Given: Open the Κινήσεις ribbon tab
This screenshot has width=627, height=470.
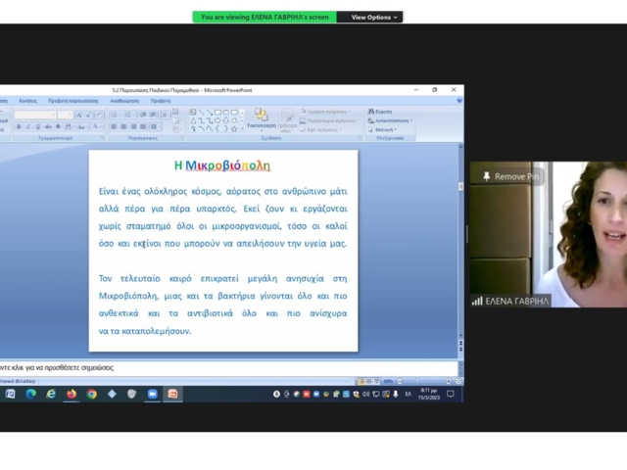Looking at the screenshot, I should (x=28, y=101).
